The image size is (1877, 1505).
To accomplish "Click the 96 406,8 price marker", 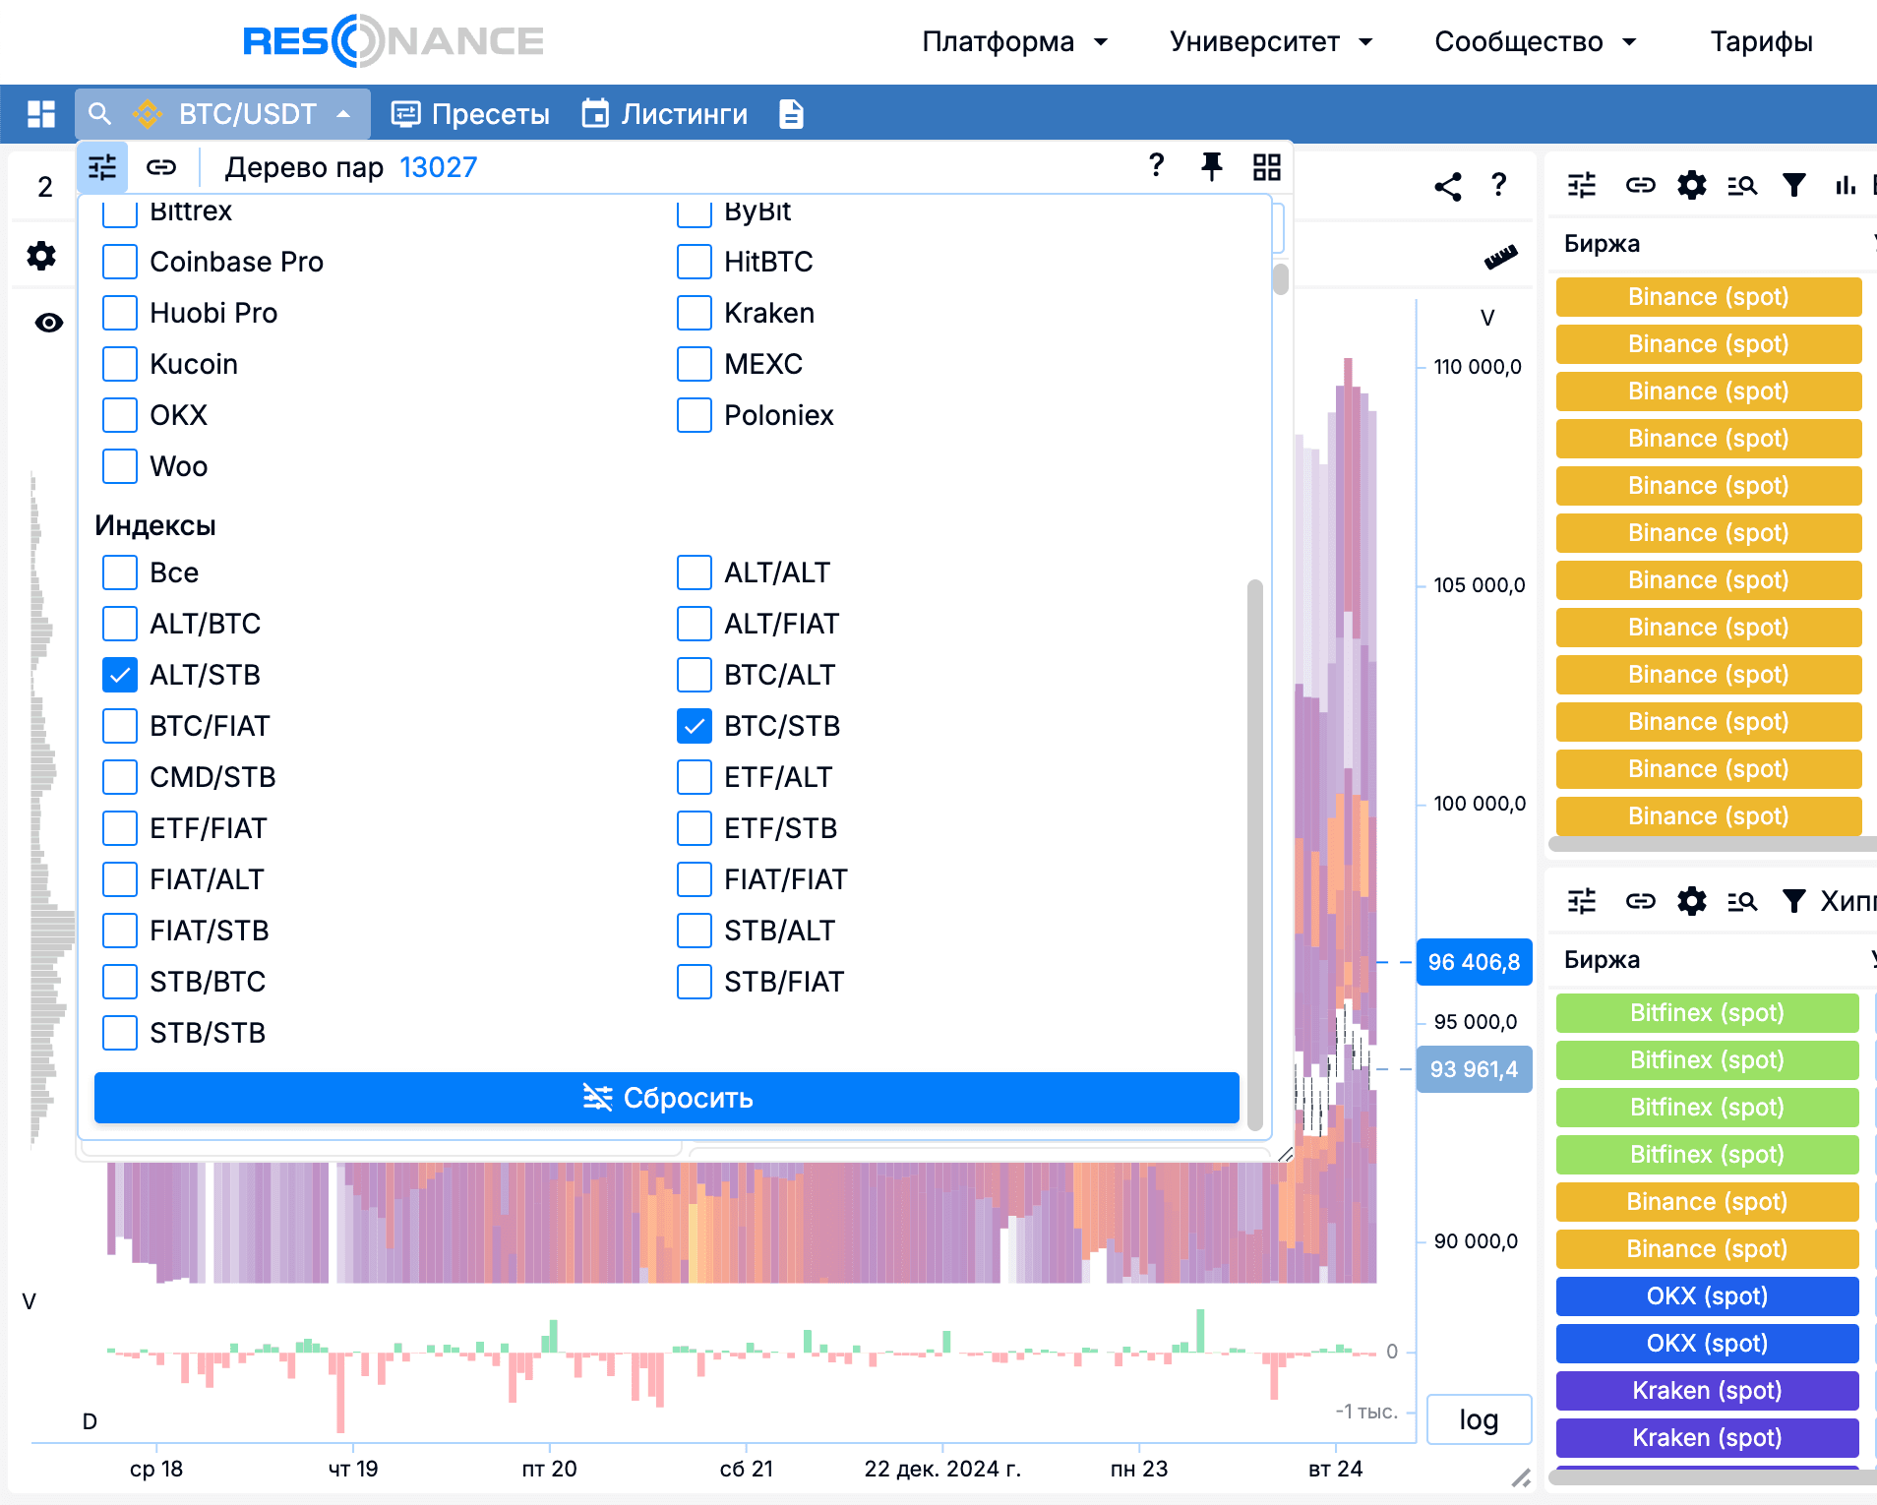I will 1474,962.
